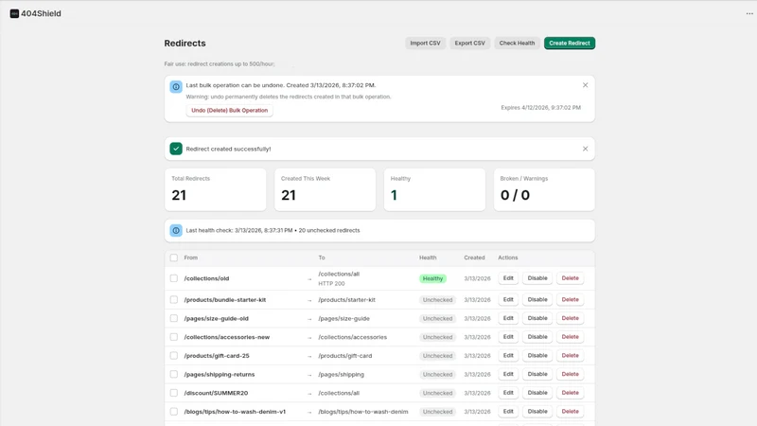Open the three-dot more options menu
Image resolution: width=757 pixels, height=426 pixels.
749,13
